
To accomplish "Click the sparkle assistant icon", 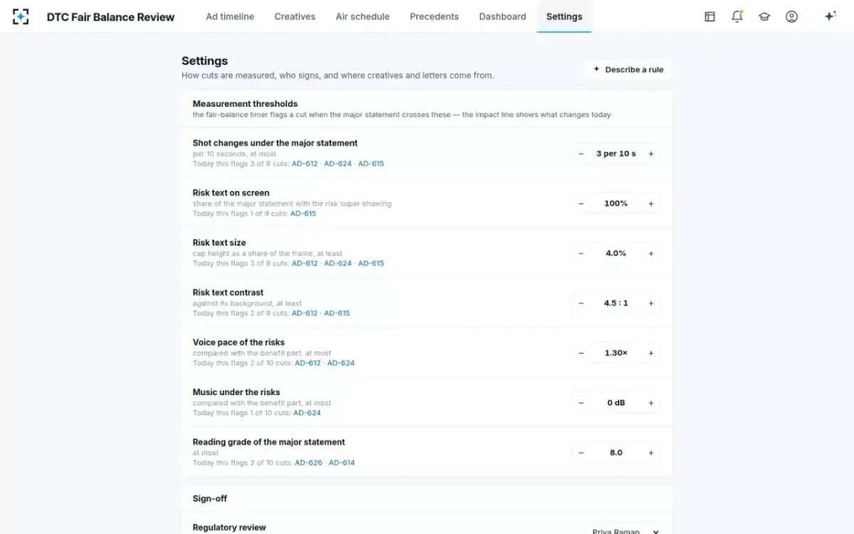I will click(x=830, y=16).
